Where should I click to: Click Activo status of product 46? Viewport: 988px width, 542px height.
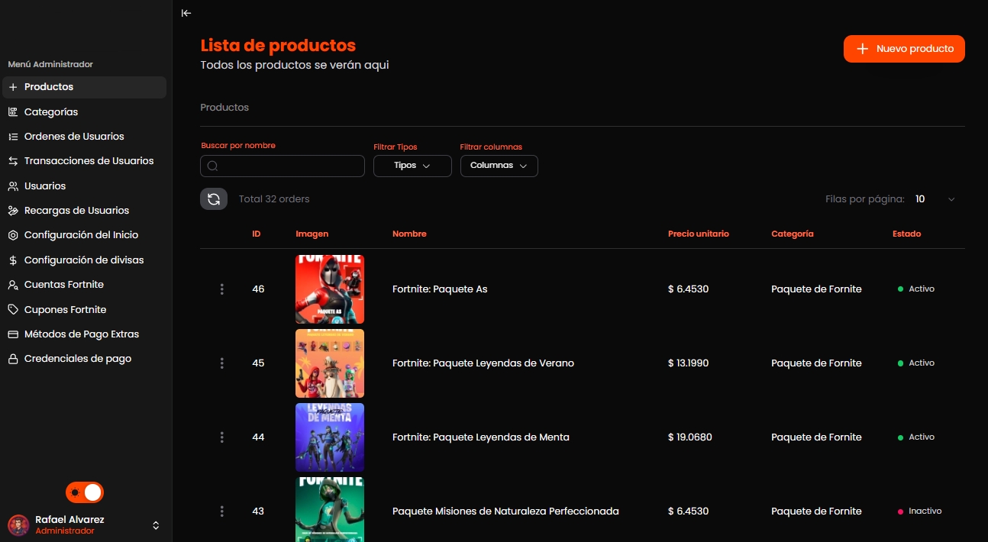pos(916,289)
